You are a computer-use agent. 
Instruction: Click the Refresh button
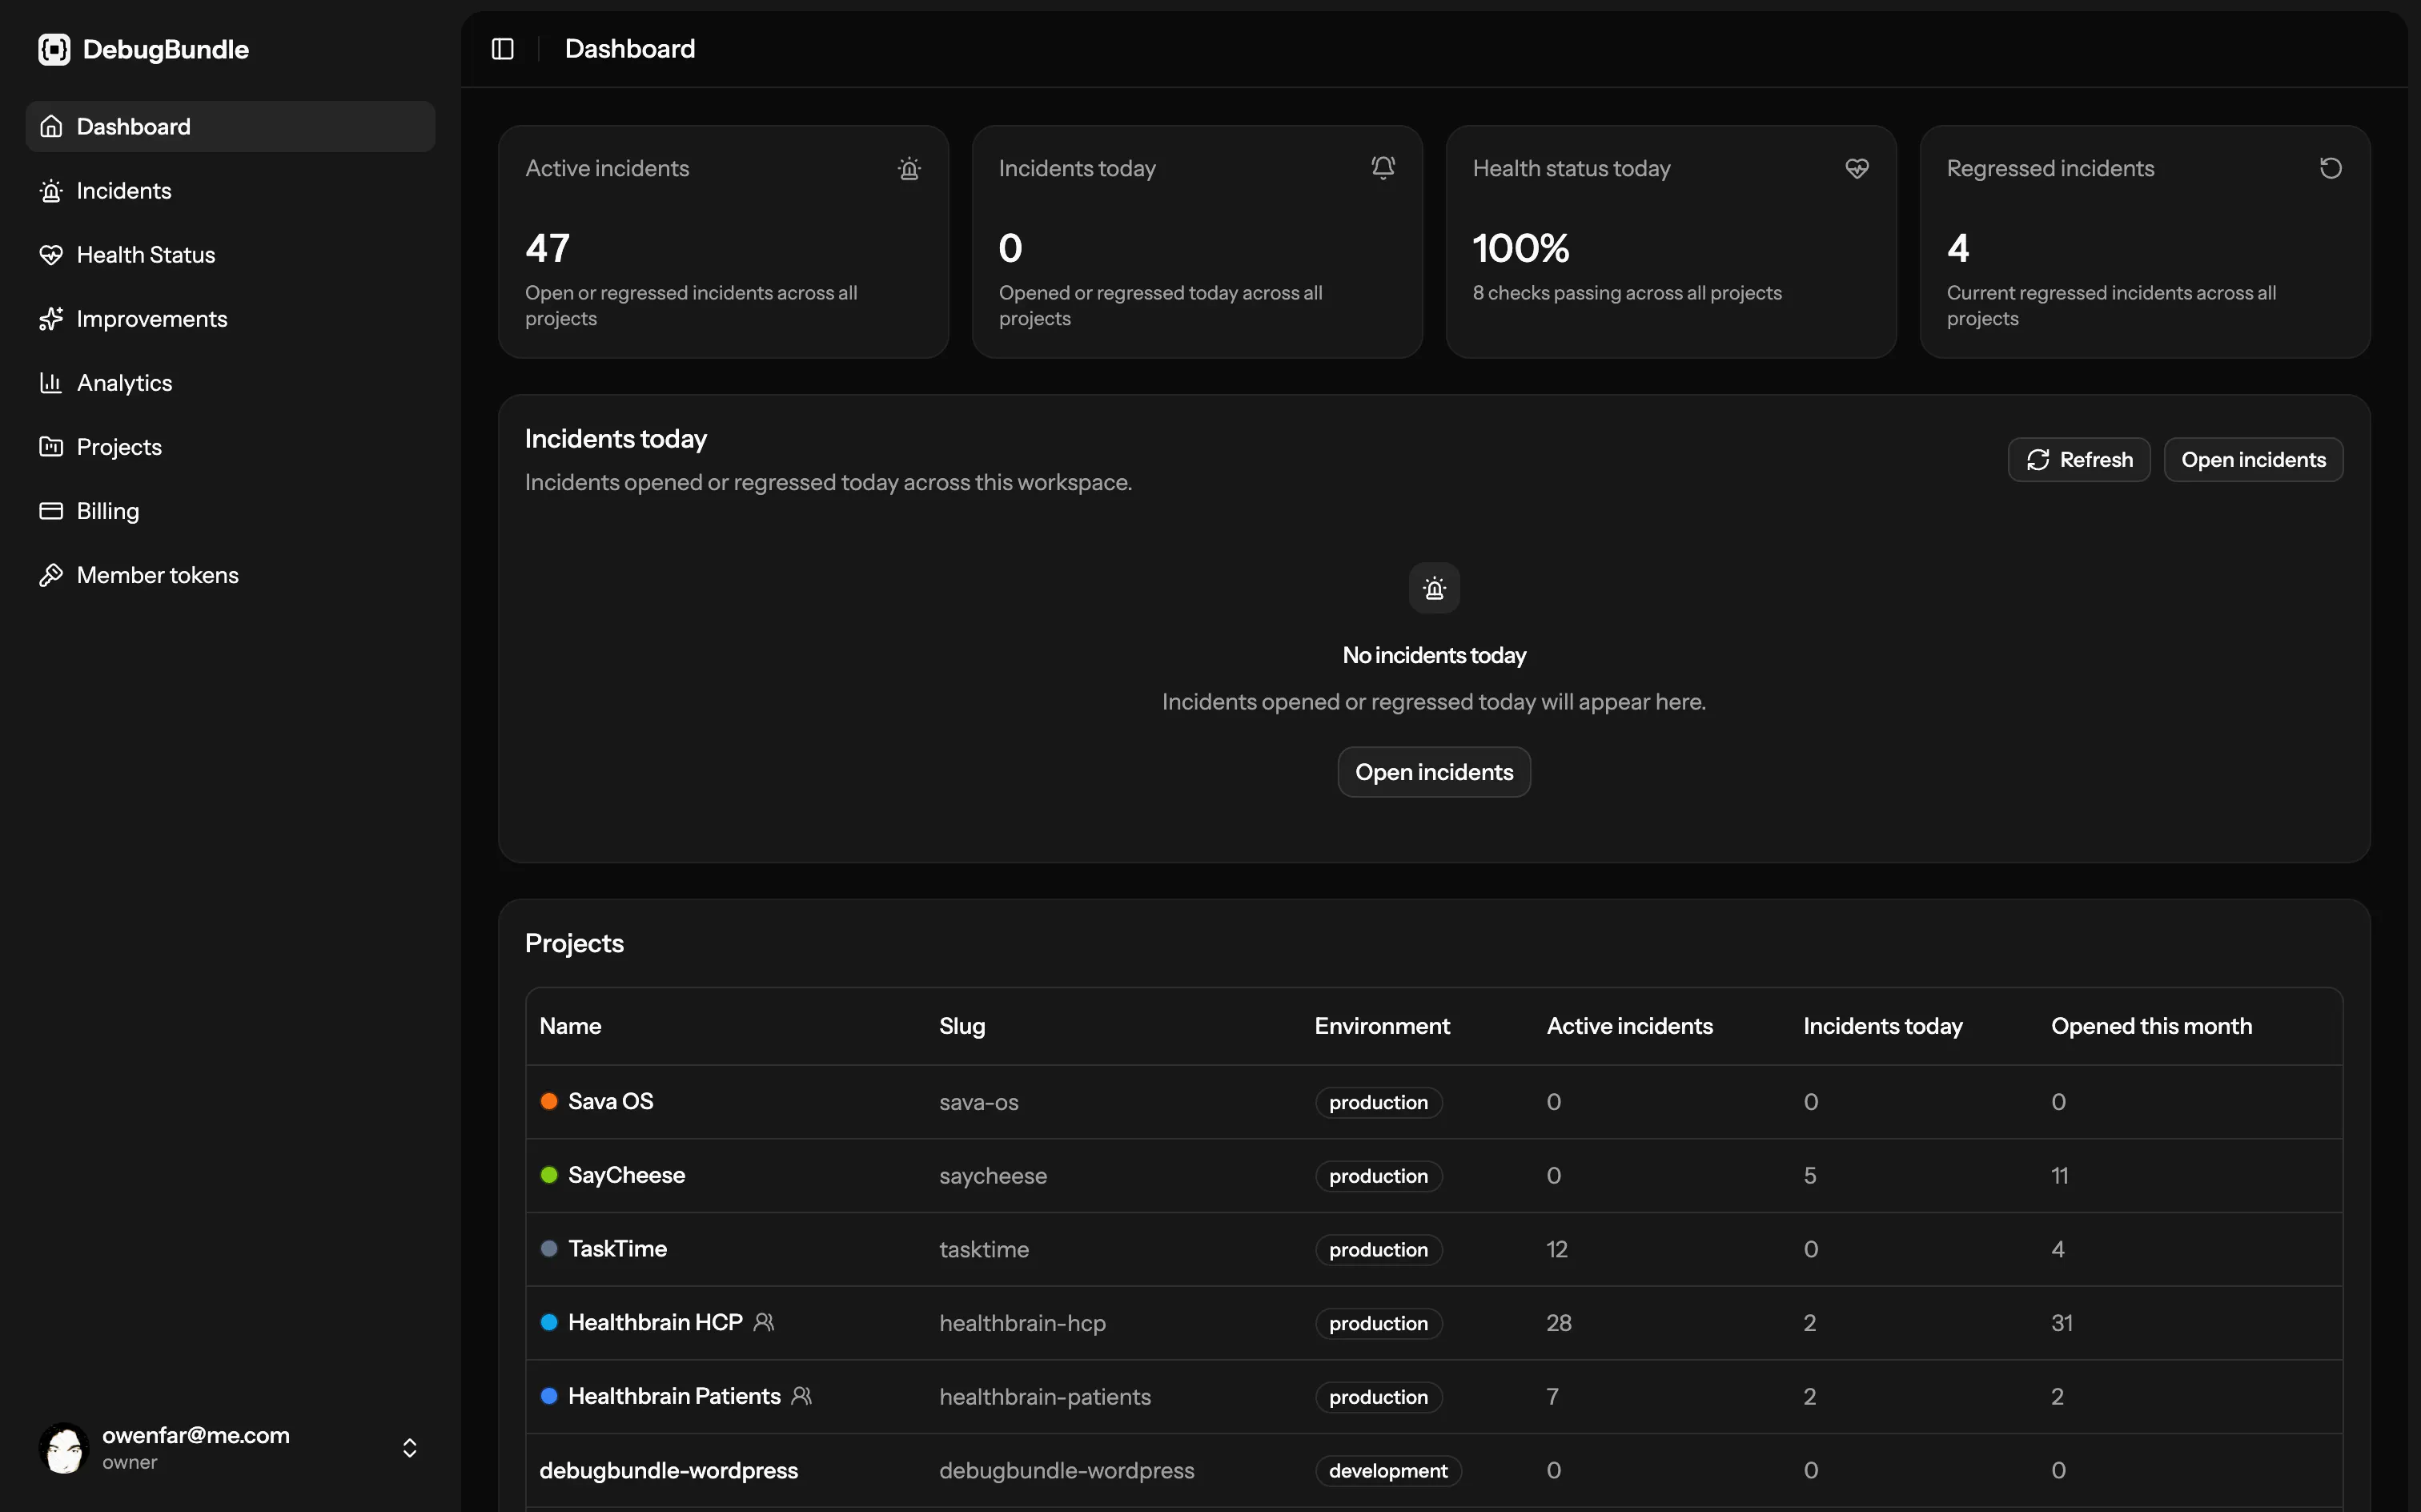click(2078, 460)
